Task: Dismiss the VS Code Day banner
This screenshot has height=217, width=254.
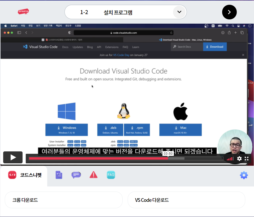Action: tap(243, 55)
